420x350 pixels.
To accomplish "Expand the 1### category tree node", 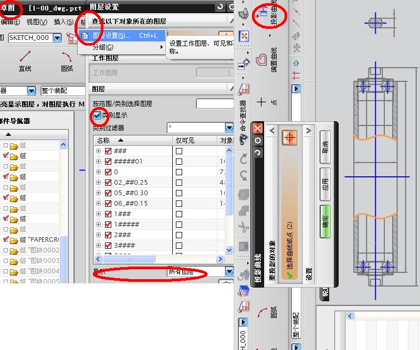I will point(98,214).
